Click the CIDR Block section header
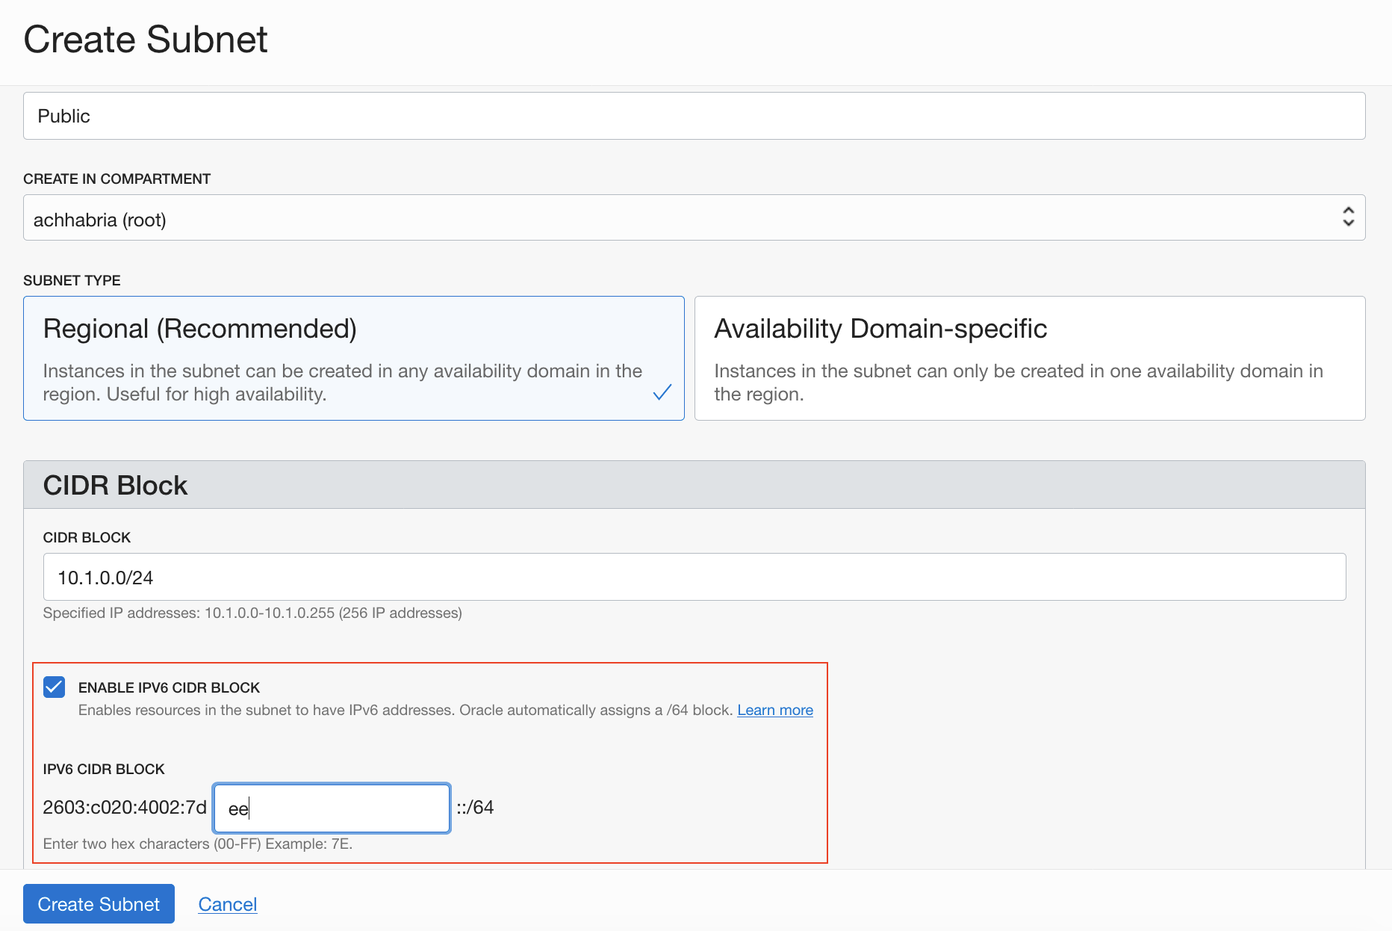This screenshot has width=1392, height=931. click(116, 485)
